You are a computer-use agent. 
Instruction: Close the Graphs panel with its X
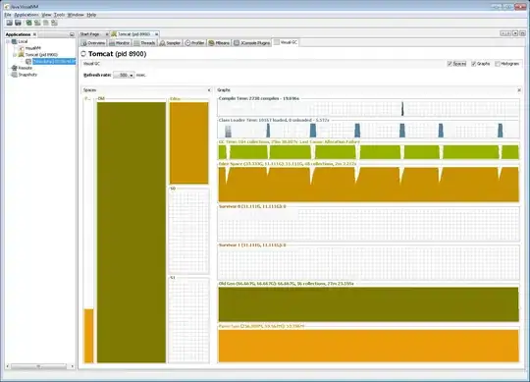(519, 90)
